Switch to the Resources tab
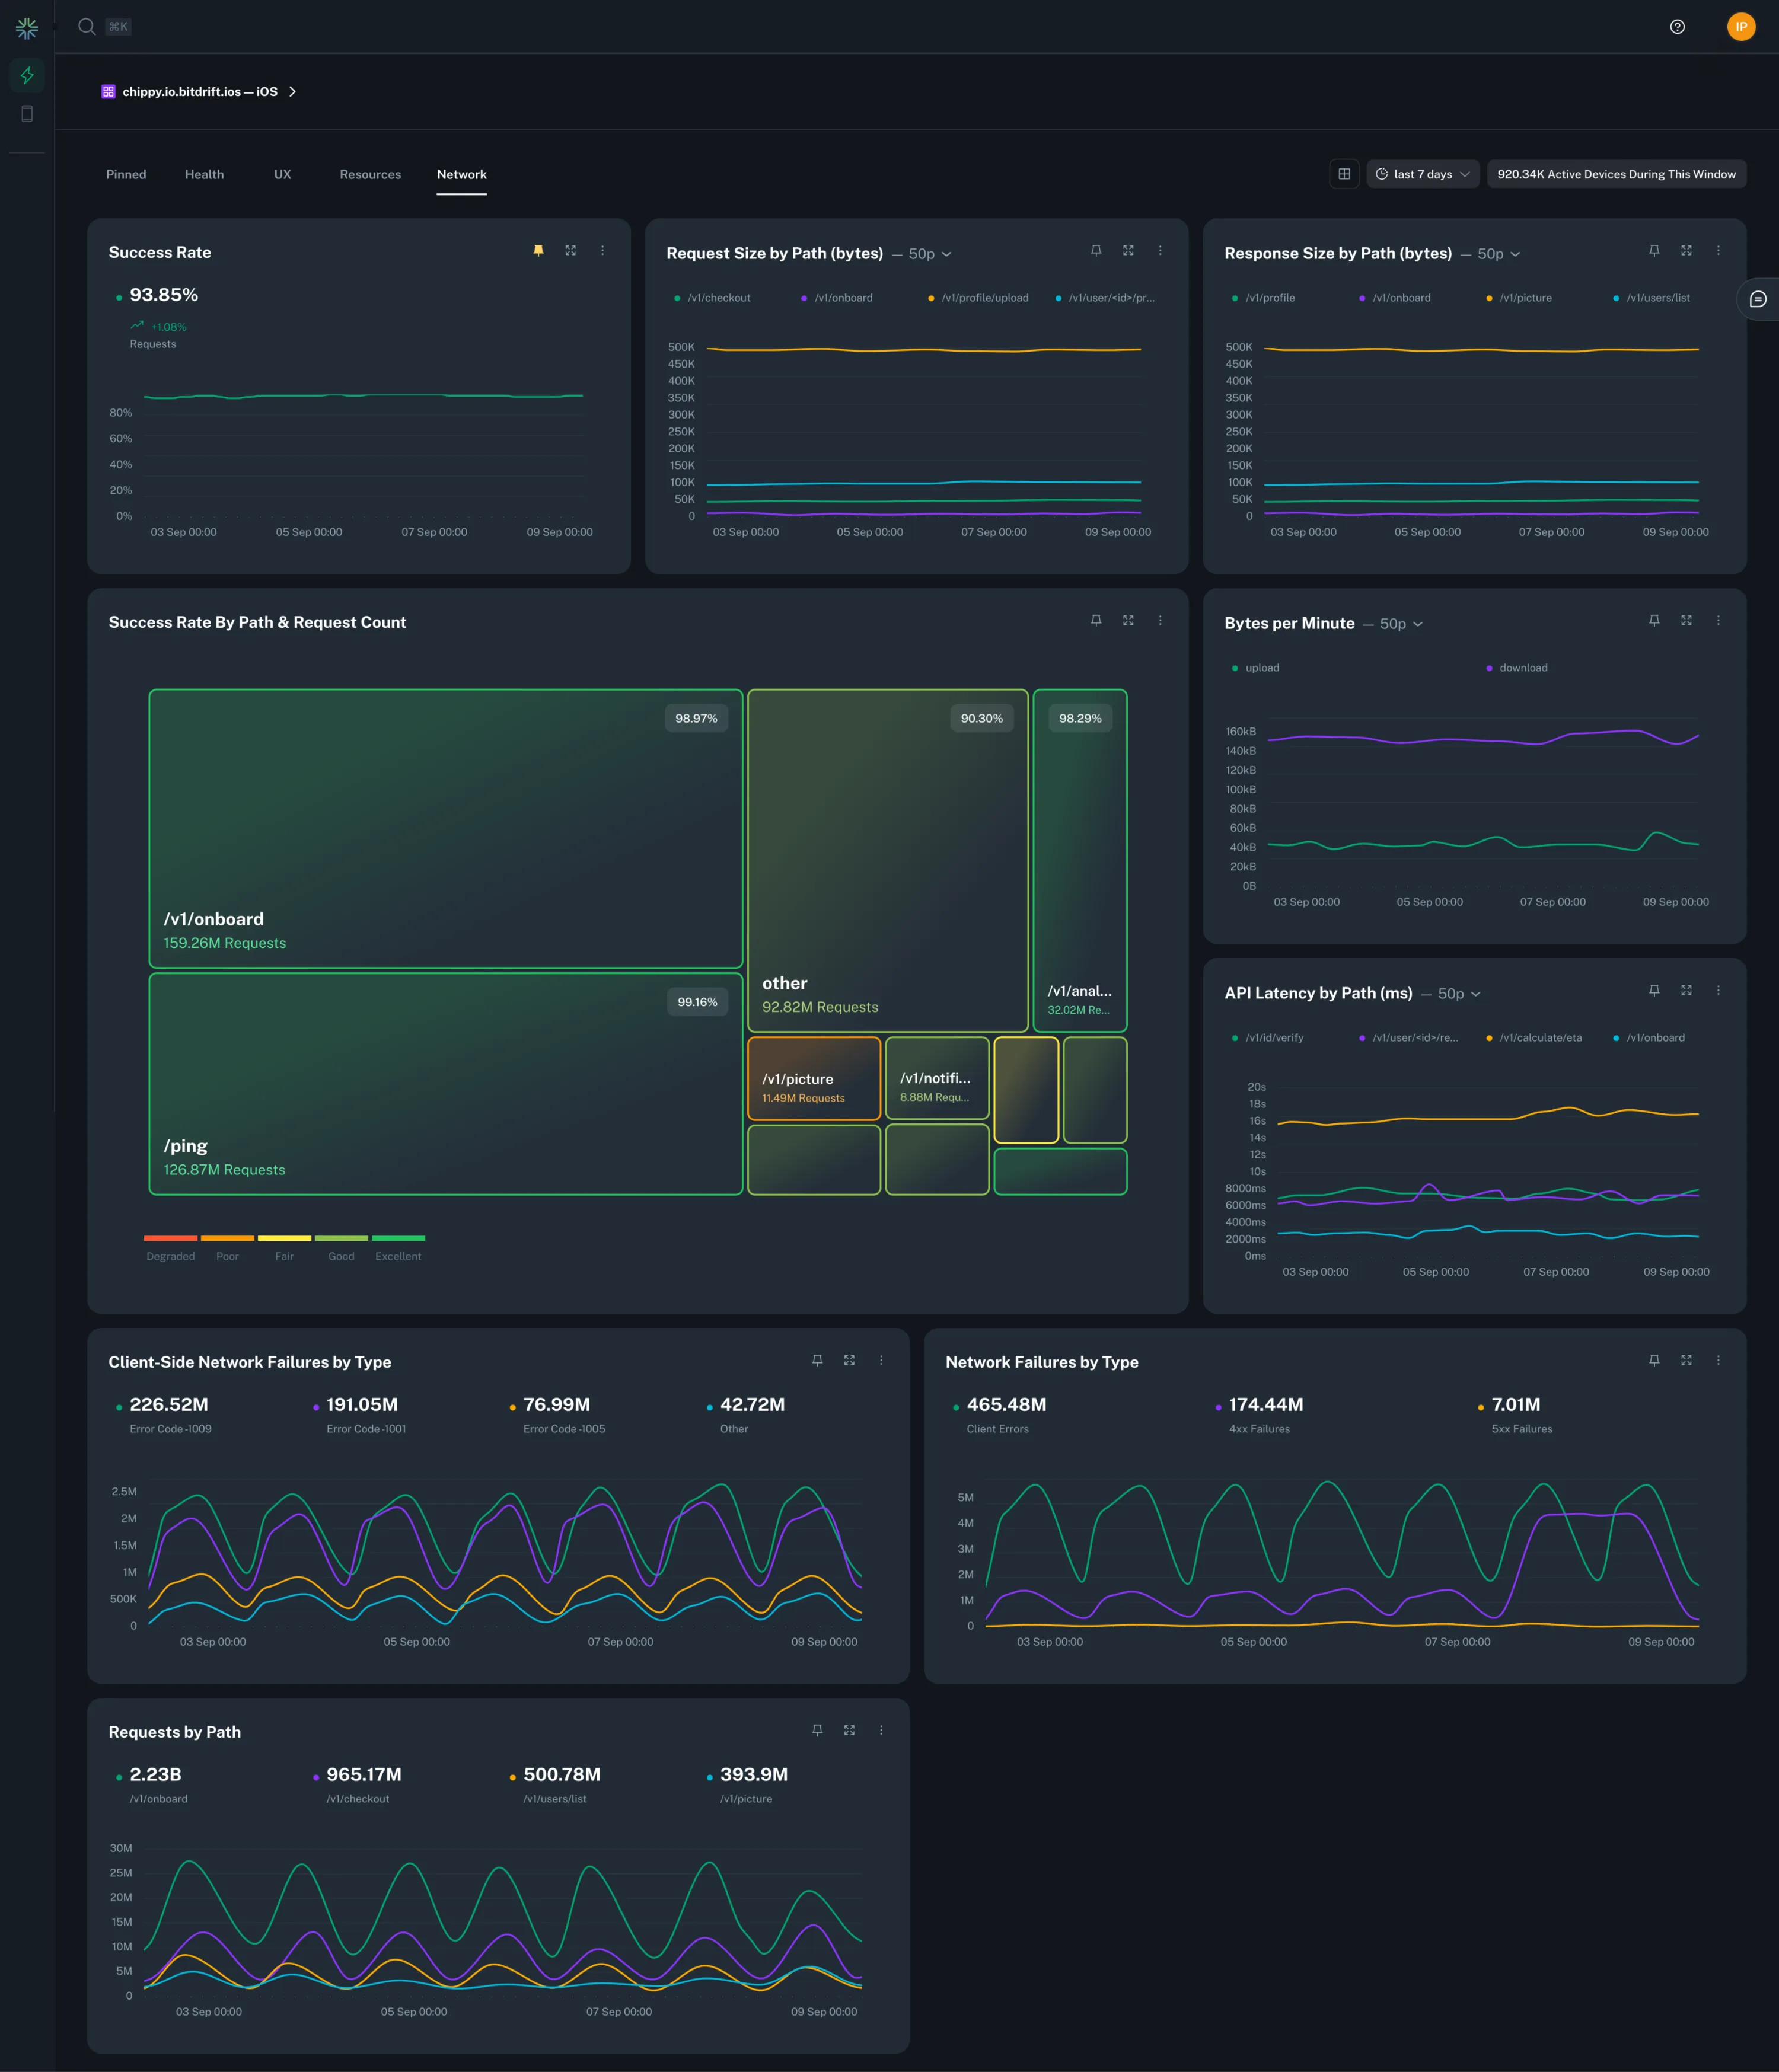 click(x=370, y=174)
